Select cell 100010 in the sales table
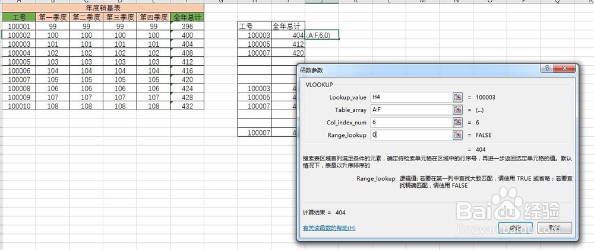594x250 pixels. [19, 106]
